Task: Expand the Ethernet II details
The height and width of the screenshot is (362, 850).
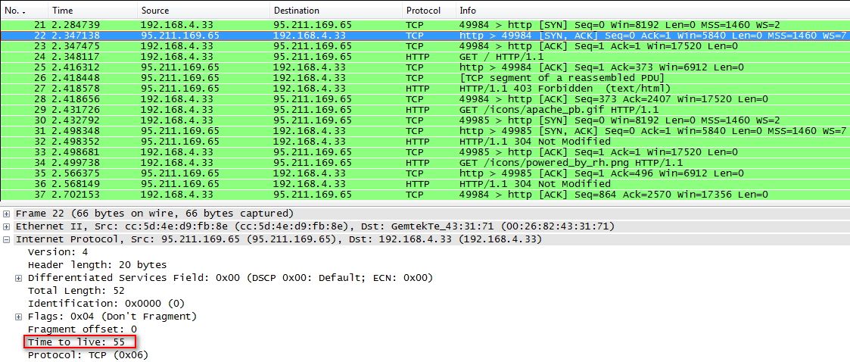Action: 7,226
